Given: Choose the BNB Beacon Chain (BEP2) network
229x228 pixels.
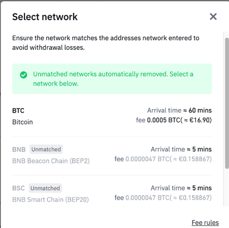Looking at the screenshot, I should coord(112,155).
